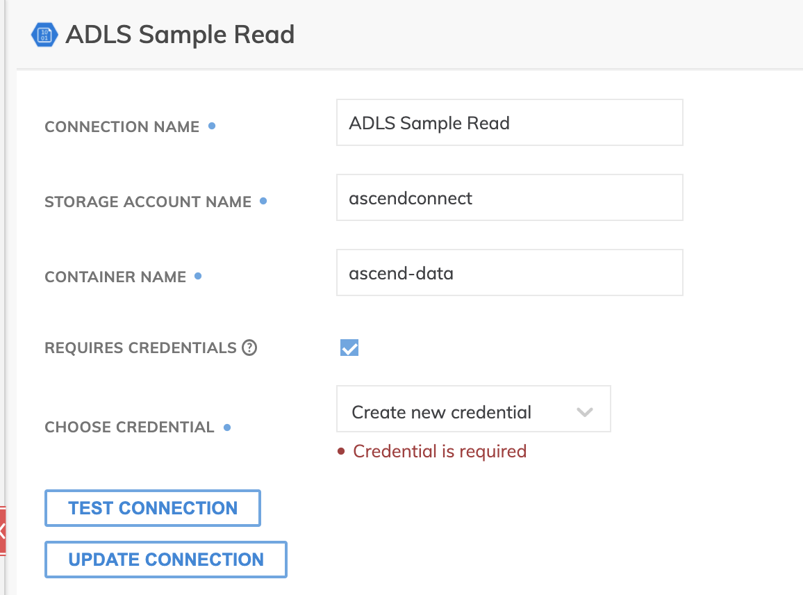Click the required dot beside Storage Account Name
Image resolution: width=803 pixels, height=595 pixels.
(263, 201)
